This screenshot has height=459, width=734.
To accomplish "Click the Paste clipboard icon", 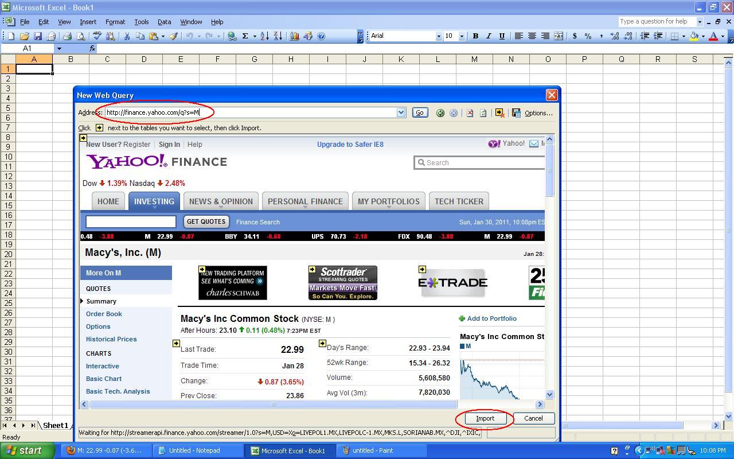I will coord(153,36).
